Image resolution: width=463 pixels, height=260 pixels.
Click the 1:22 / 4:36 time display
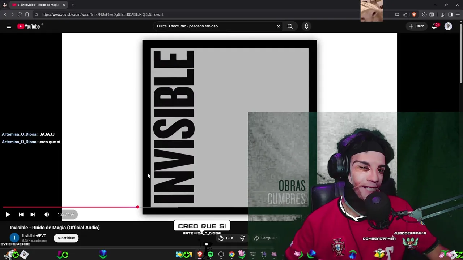[x=66, y=214]
